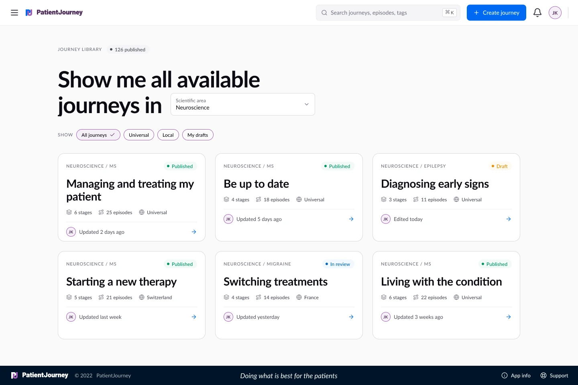Viewport: 578px width, 385px height.
Task: Open arrow on Living with the condition card
Action: [x=509, y=317]
